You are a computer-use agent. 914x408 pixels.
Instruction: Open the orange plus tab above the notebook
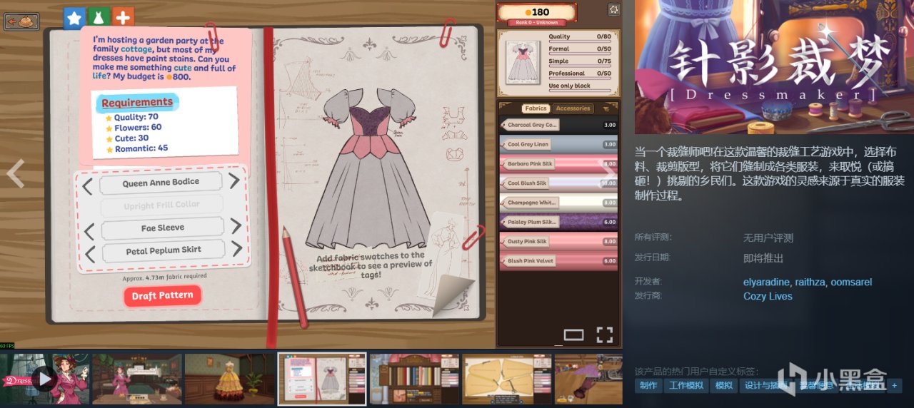click(123, 17)
